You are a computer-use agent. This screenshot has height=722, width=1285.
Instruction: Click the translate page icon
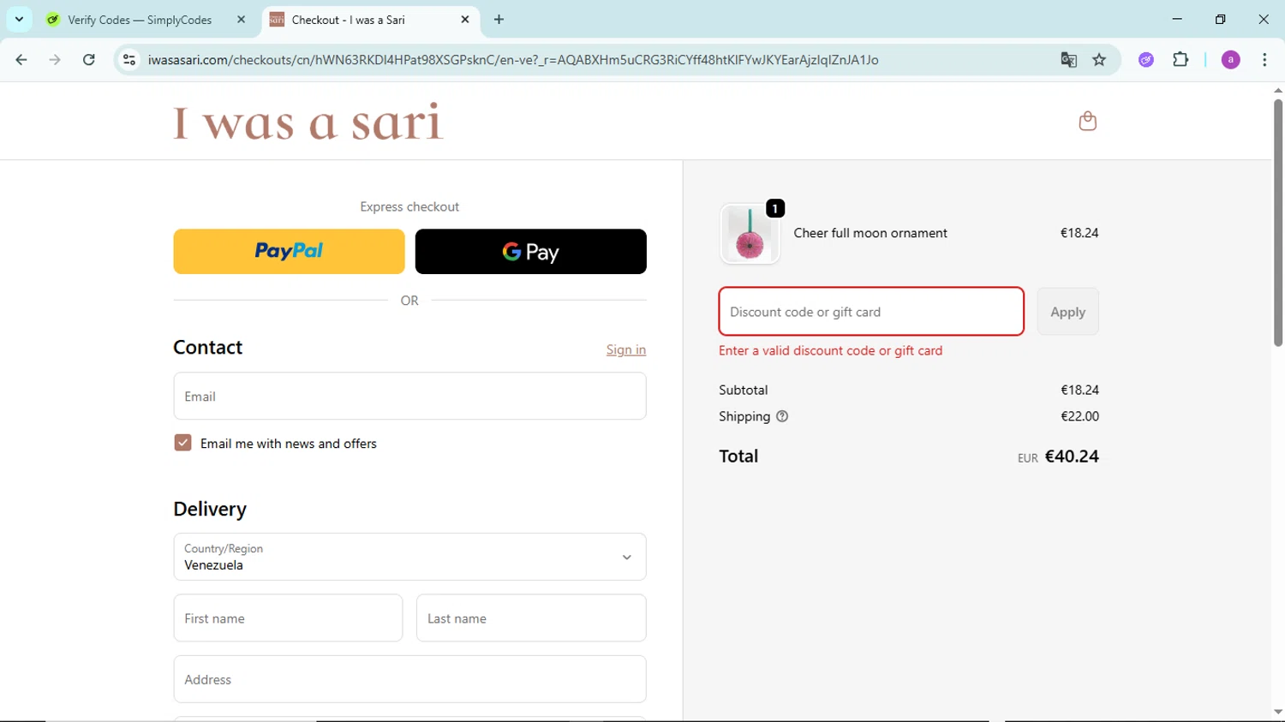coord(1068,60)
